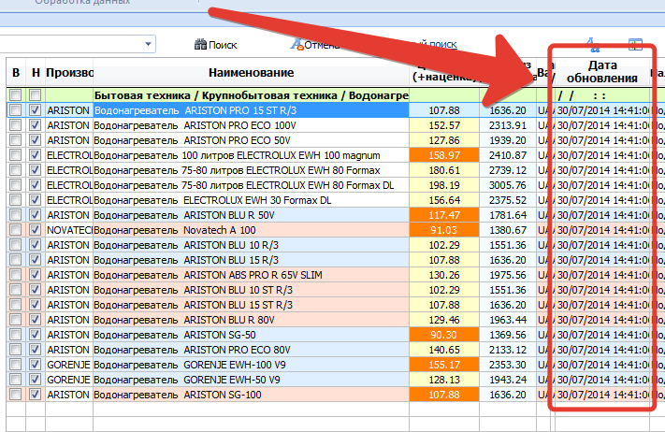The height and width of the screenshot is (432, 665).
Task: Select row Водонагреватель GORENJE EWH-50 V9
Action: click(x=251, y=380)
